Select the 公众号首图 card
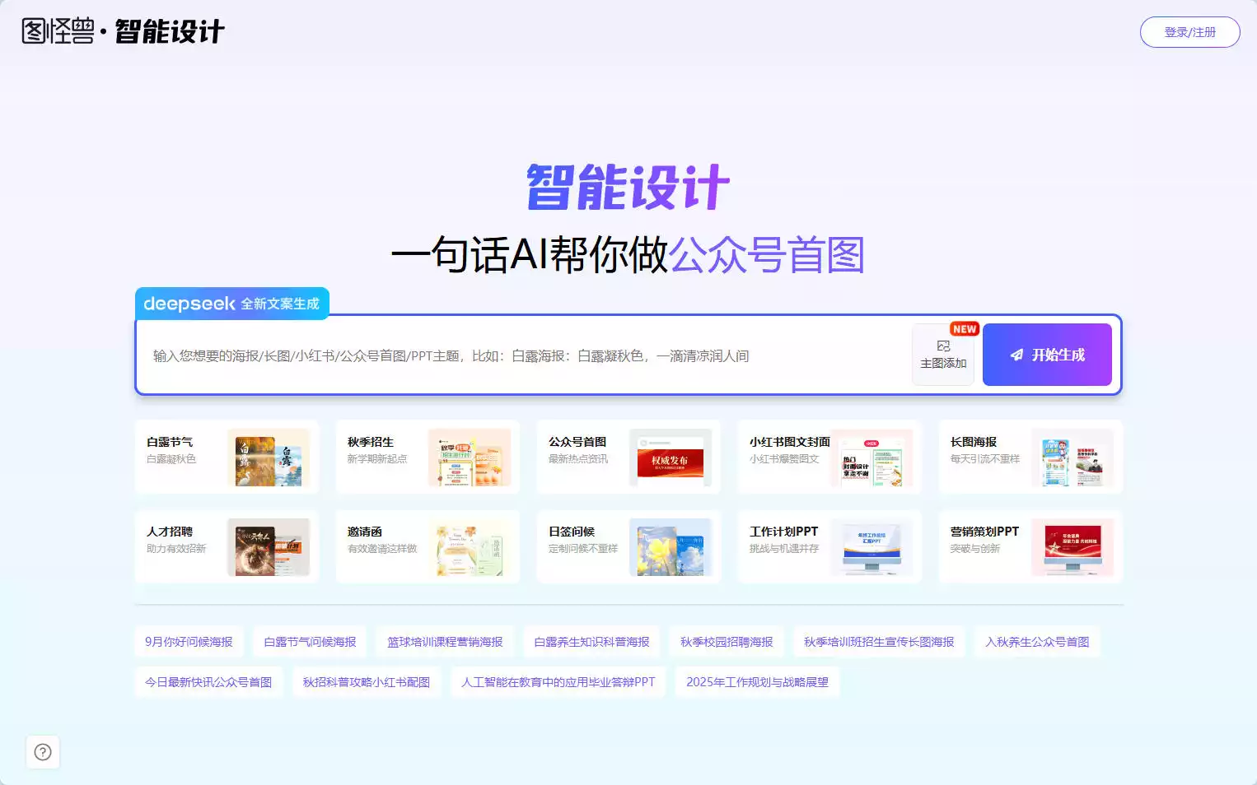The height and width of the screenshot is (785, 1257). [628, 458]
